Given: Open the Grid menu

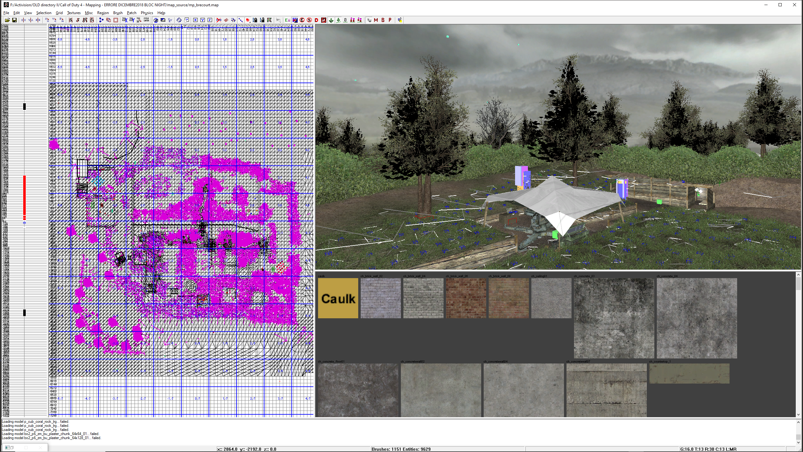Looking at the screenshot, I should point(59,13).
